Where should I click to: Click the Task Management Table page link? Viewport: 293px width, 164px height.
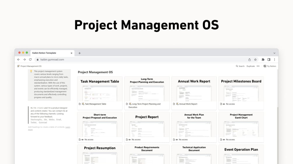[96, 104]
